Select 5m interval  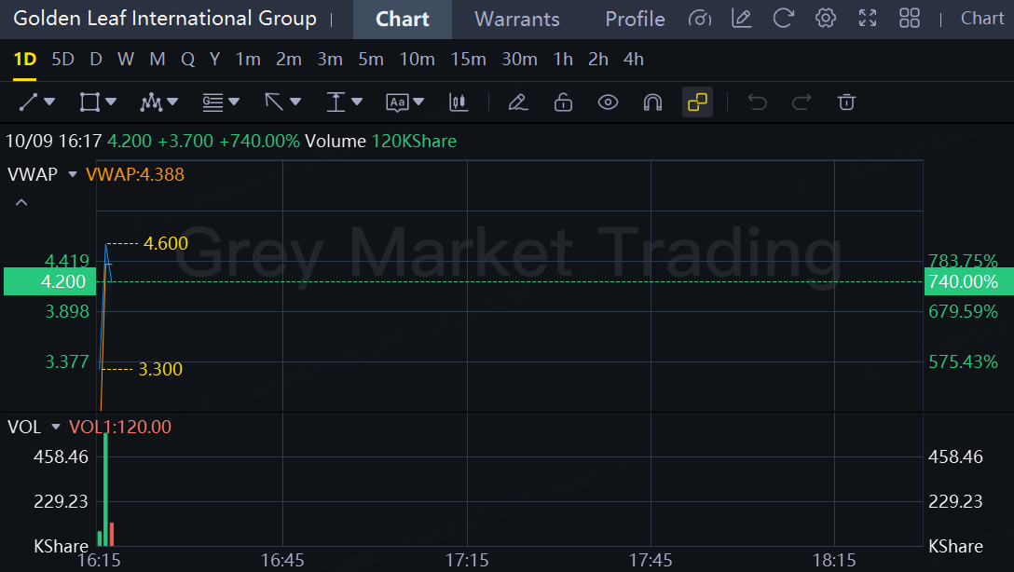pos(371,60)
